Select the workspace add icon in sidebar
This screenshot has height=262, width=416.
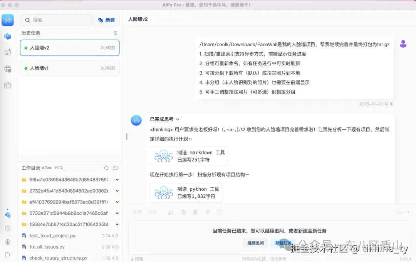coord(8,52)
